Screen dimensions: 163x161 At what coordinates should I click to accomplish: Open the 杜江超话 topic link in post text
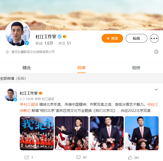31,104
